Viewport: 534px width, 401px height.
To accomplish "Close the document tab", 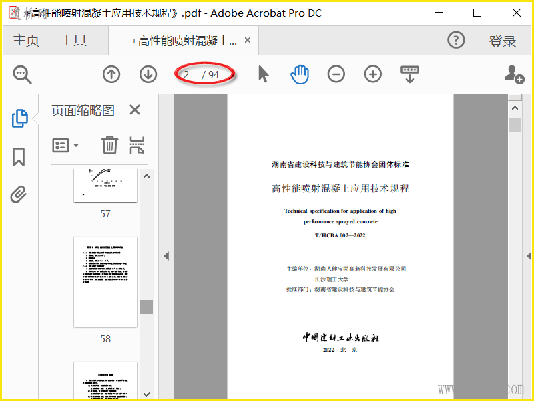I will 248,40.
